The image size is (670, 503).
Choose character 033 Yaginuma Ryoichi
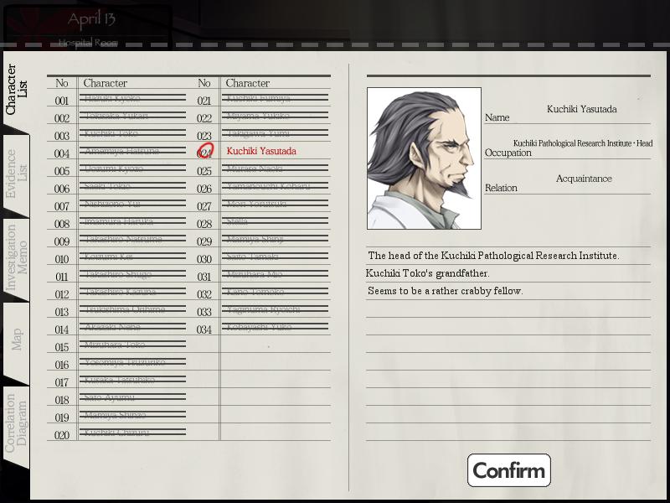(x=263, y=309)
